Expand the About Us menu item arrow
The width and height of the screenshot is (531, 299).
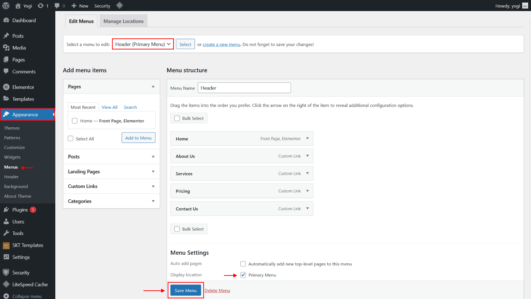(x=307, y=156)
